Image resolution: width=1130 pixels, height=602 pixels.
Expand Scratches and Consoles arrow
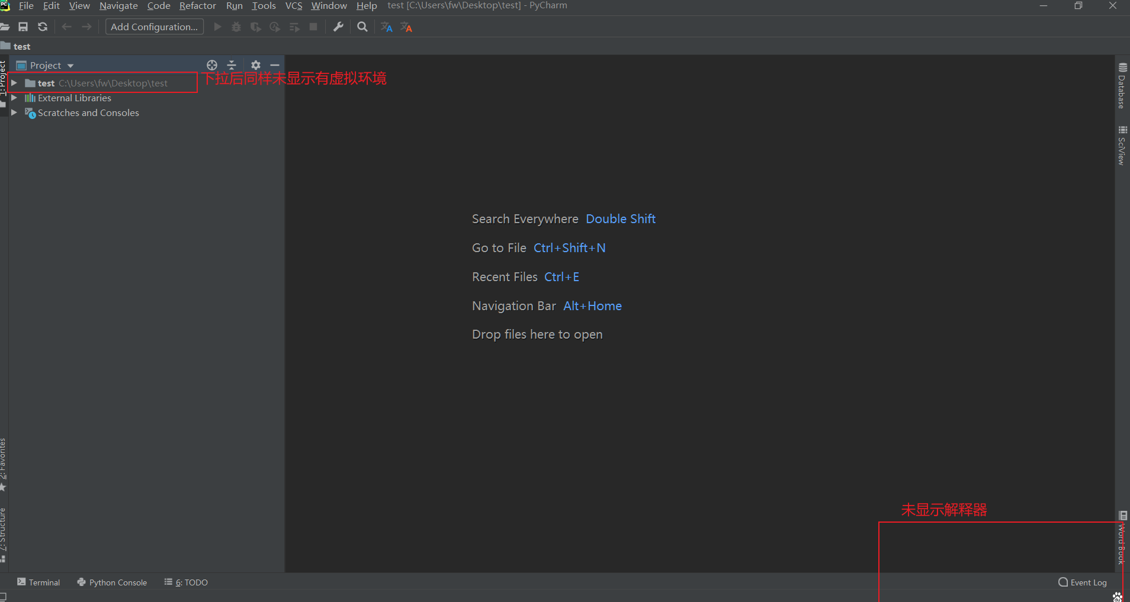tap(14, 112)
